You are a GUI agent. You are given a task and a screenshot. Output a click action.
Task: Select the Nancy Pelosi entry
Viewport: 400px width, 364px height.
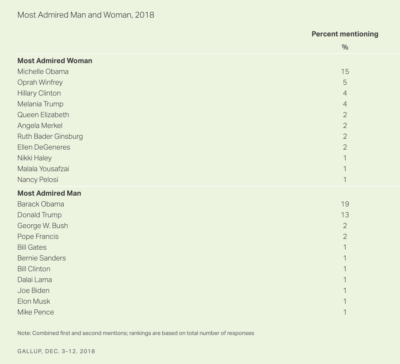[38, 179]
